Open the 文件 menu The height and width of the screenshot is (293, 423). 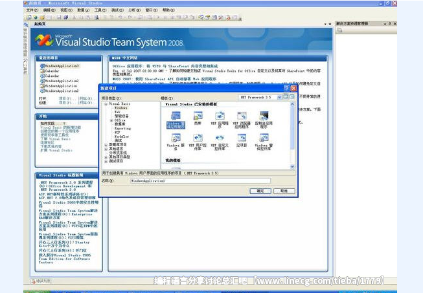click(32, 10)
